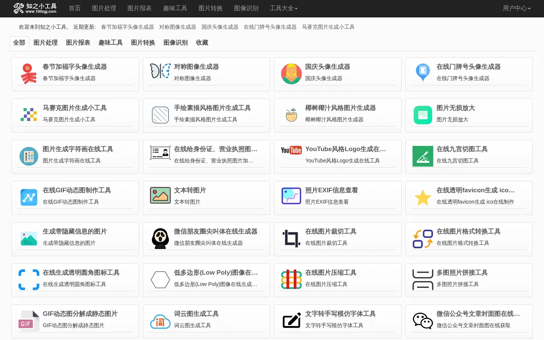Click the 在线图片格式转换工具 convert arrows icon
This screenshot has width=544, height=340.
(423, 239)
